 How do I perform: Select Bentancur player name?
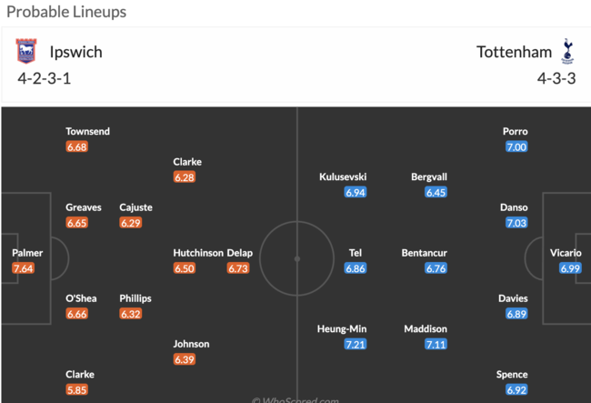pos(424,253)
